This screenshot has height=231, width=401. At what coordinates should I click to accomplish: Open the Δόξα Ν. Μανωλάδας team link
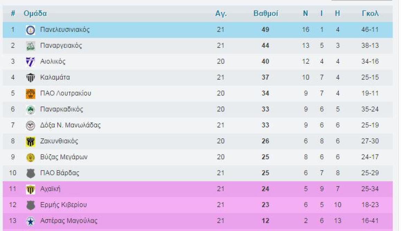pos(70,125)
